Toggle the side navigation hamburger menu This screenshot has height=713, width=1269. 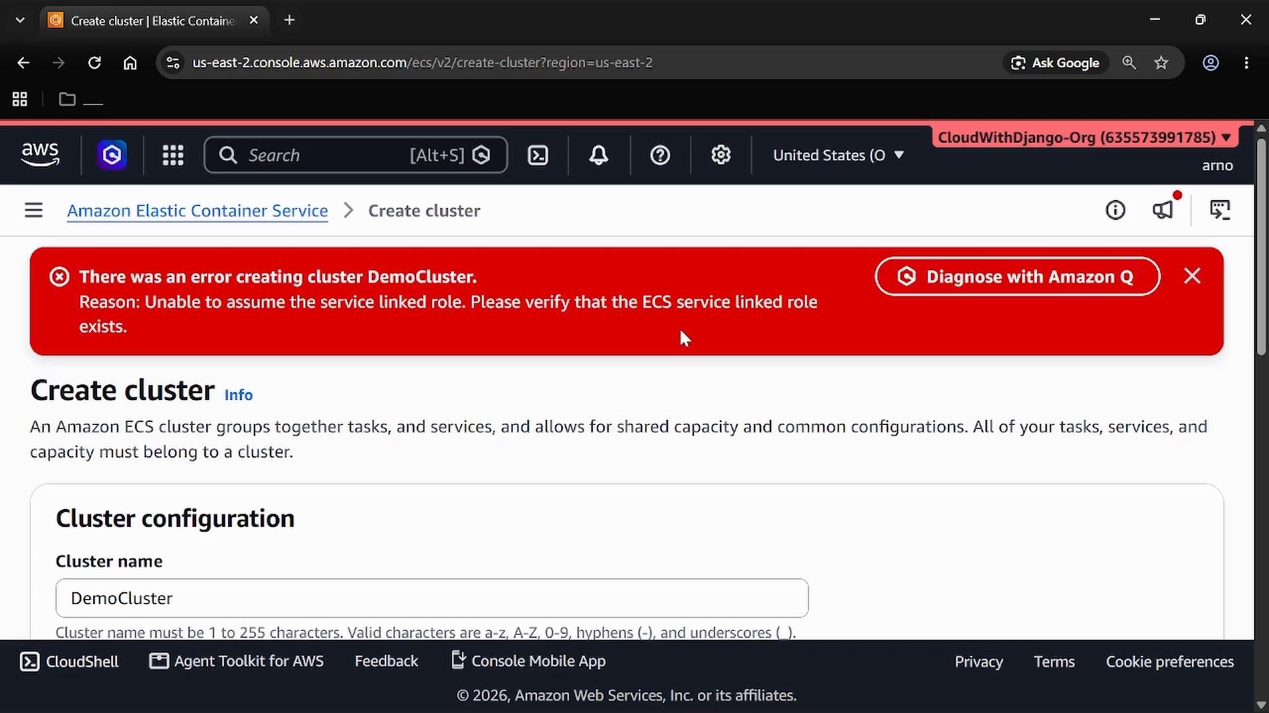coord(34,211)
